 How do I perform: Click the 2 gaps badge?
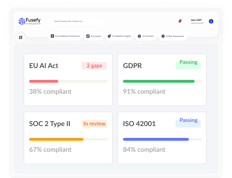(94, 66)
